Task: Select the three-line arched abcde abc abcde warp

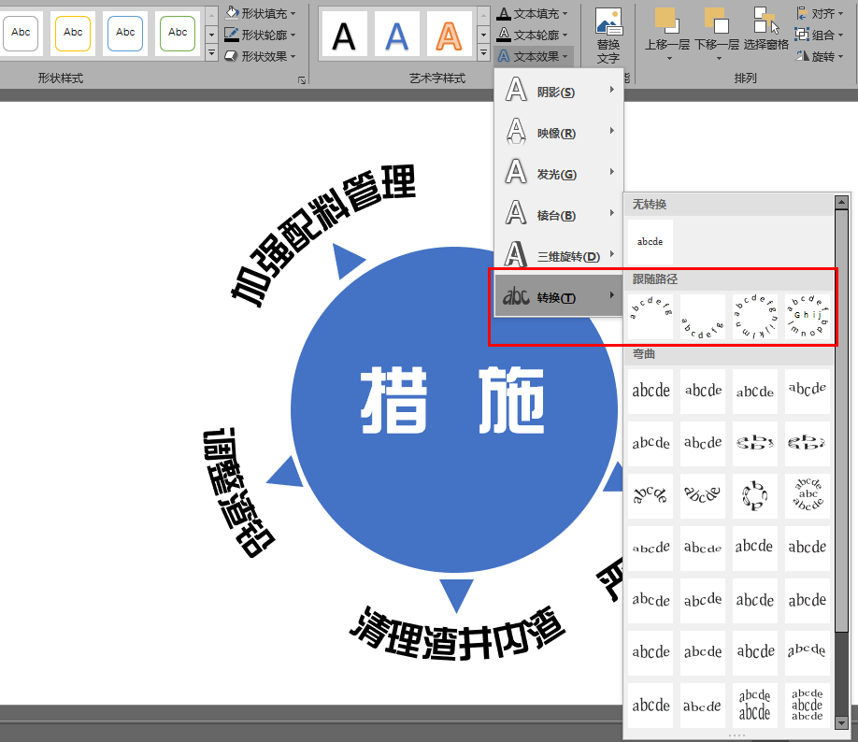Action: pos(808,496)
